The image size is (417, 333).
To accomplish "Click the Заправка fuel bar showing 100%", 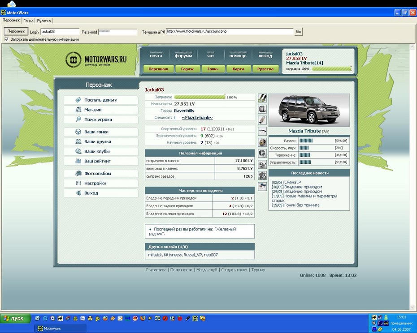I will coord(200,97).
